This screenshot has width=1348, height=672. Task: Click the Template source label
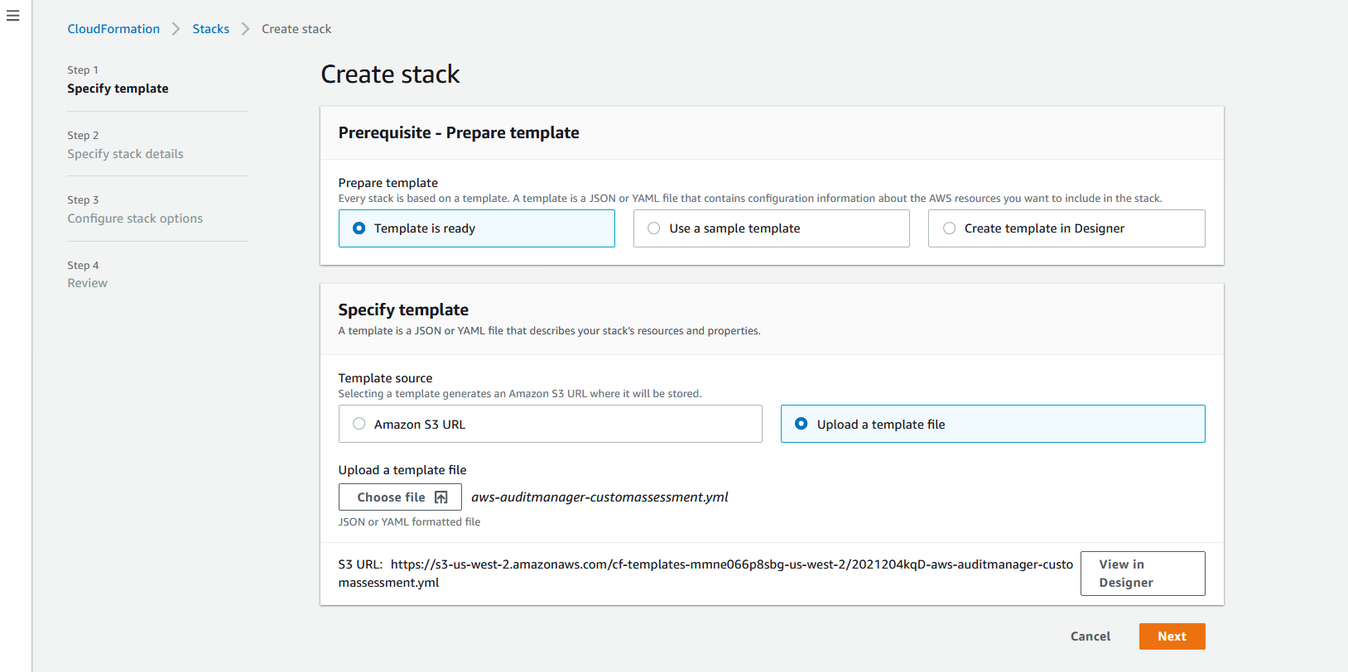pyautogui.click(x=385, y=378)
